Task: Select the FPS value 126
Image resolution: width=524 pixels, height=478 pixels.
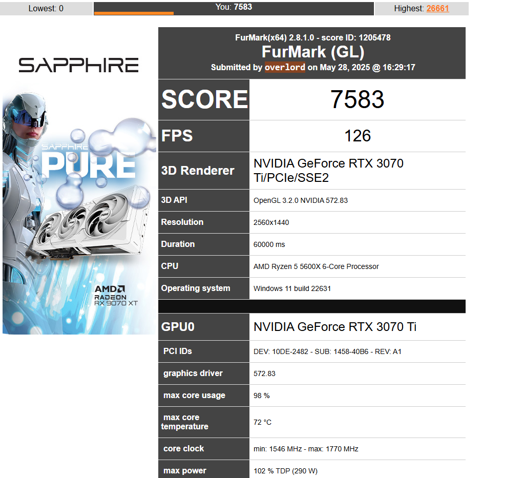Action: point(357,136)
